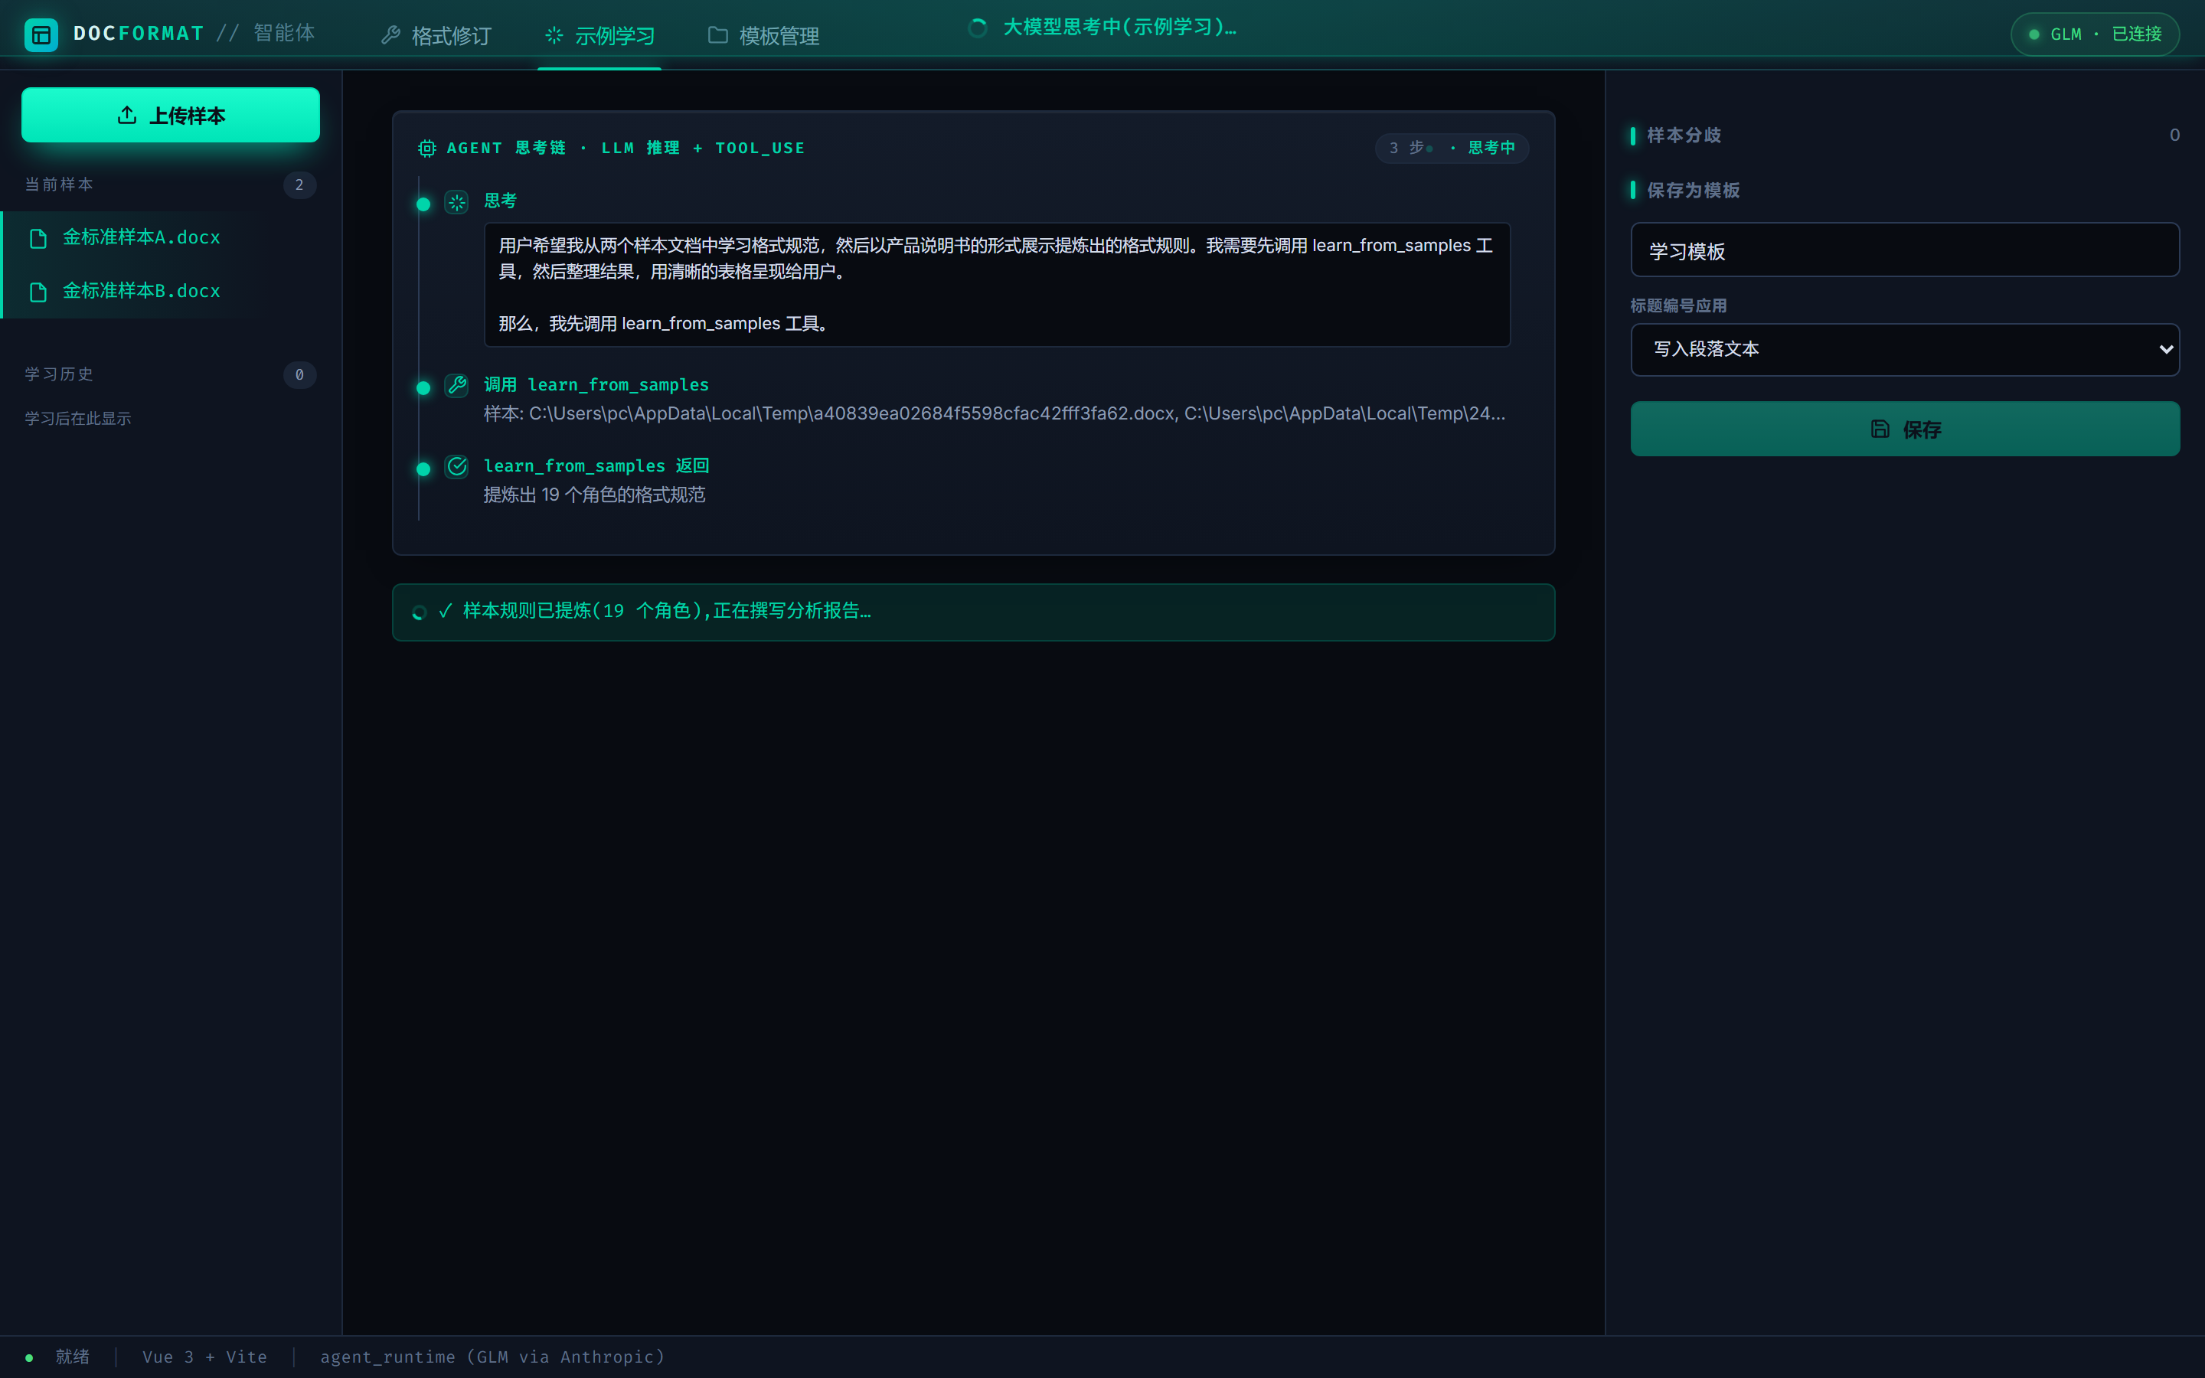Screen dimensions: 2205x1378
Task: Click the upload arrow icon in 上传样本
Action: (126, 115)
